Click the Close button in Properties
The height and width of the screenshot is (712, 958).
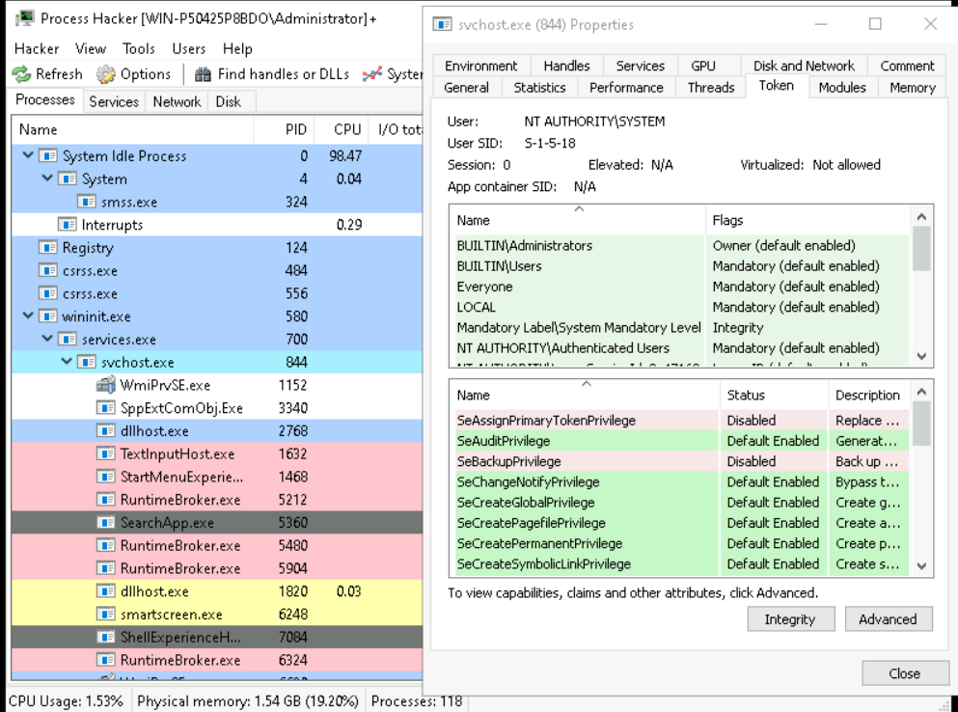click(905, 672)
